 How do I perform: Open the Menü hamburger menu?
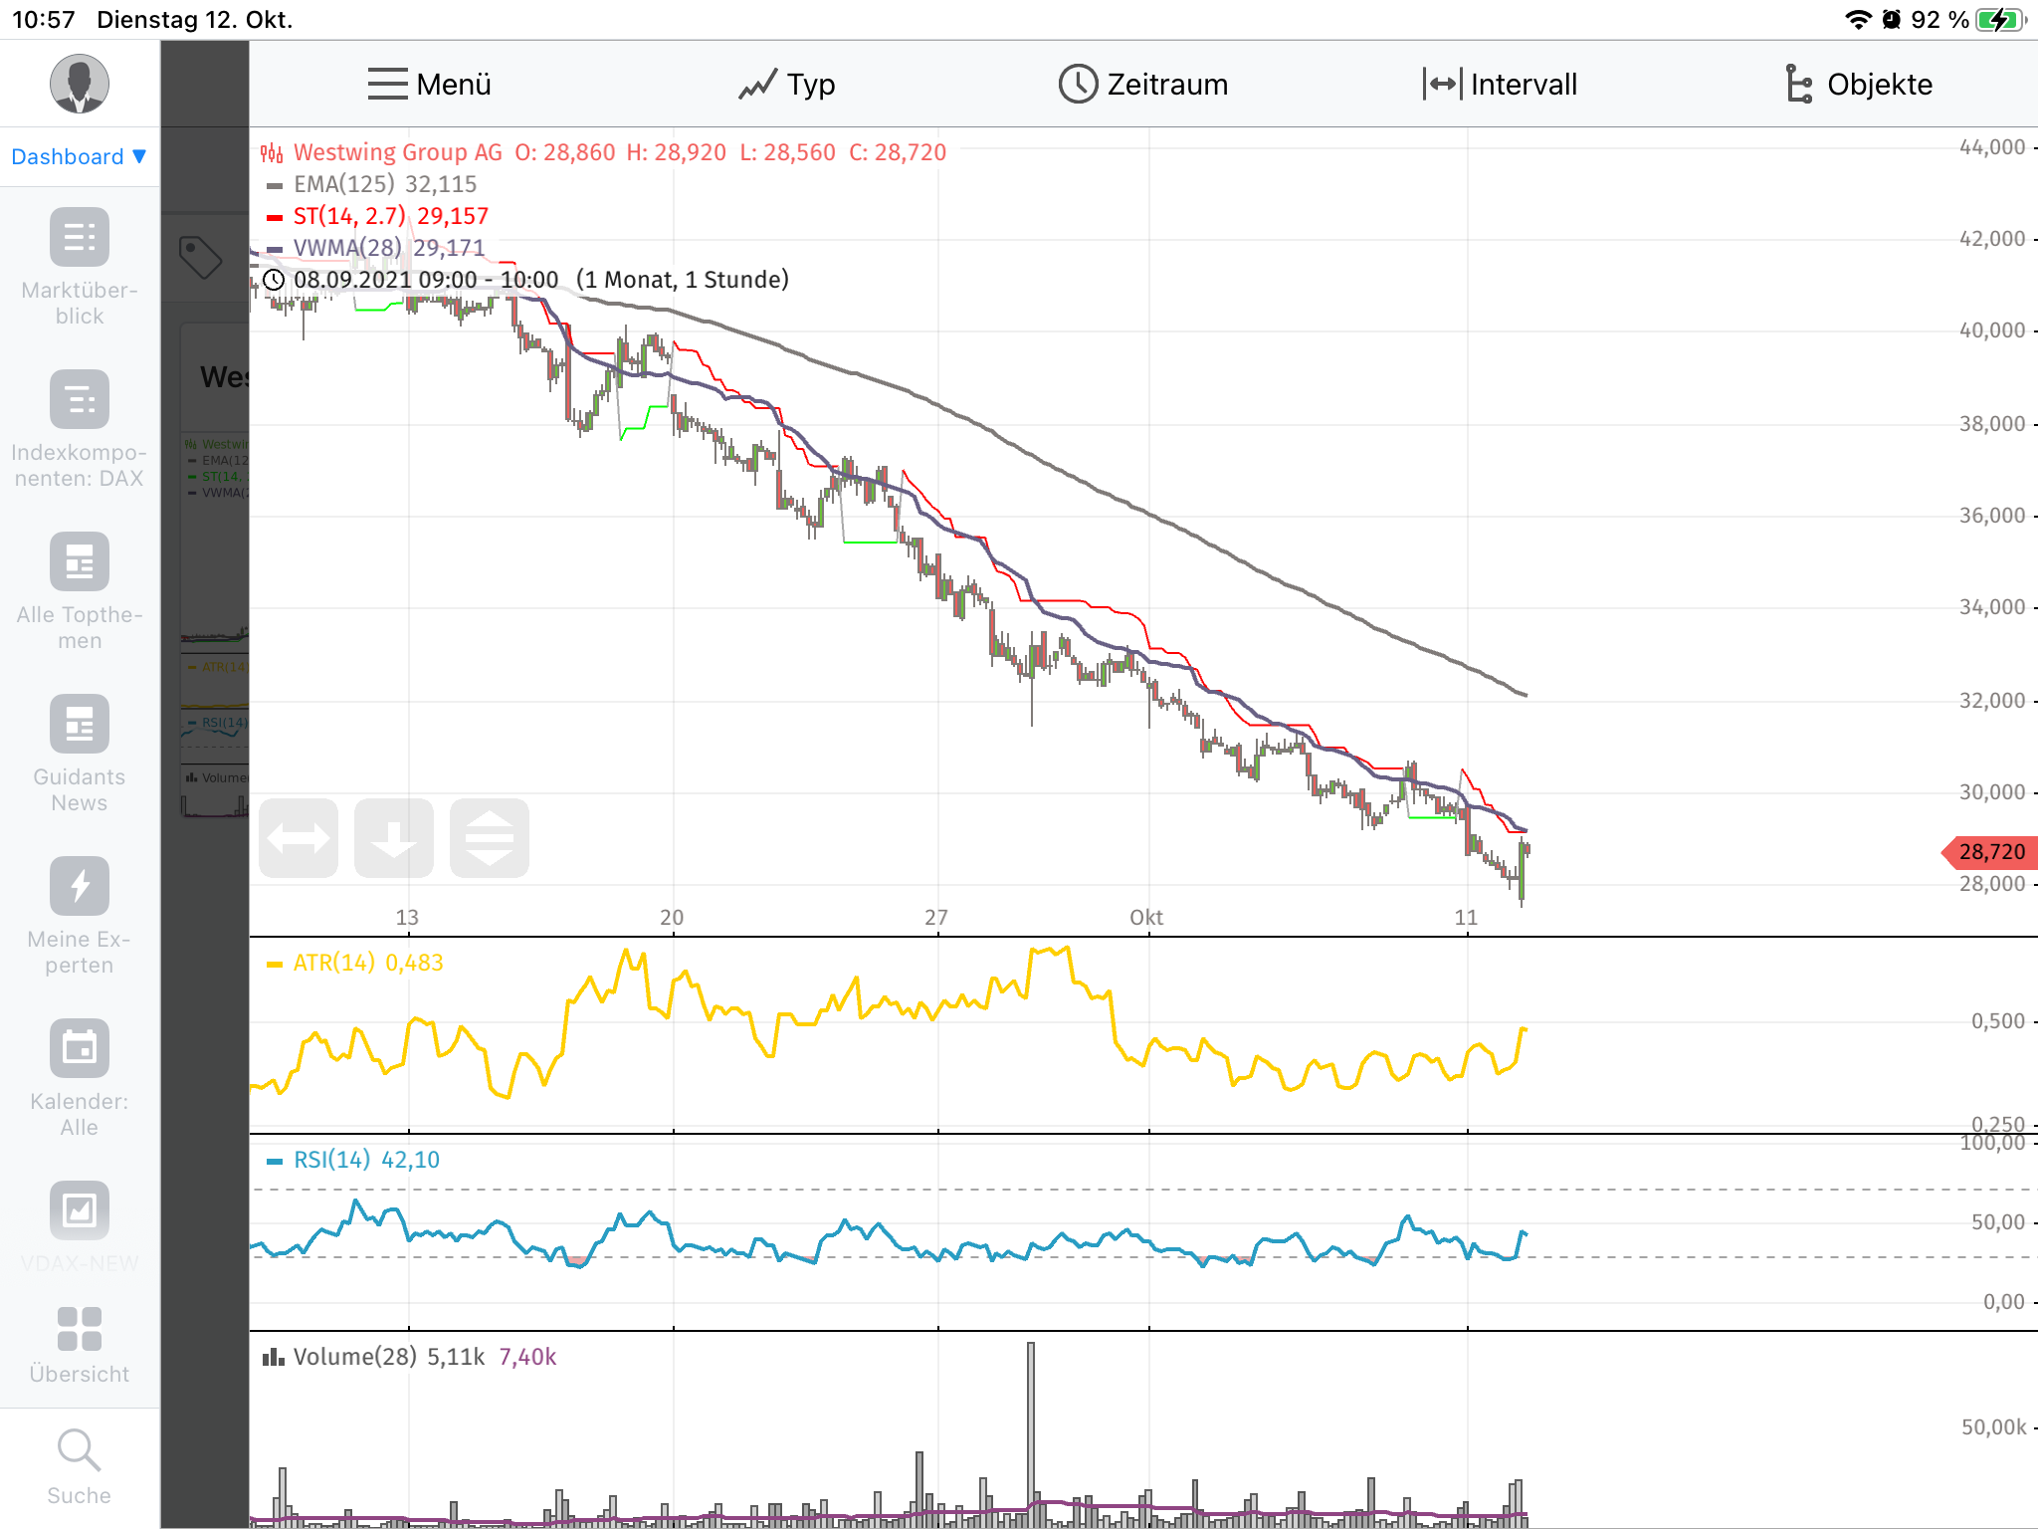[429, 85]
